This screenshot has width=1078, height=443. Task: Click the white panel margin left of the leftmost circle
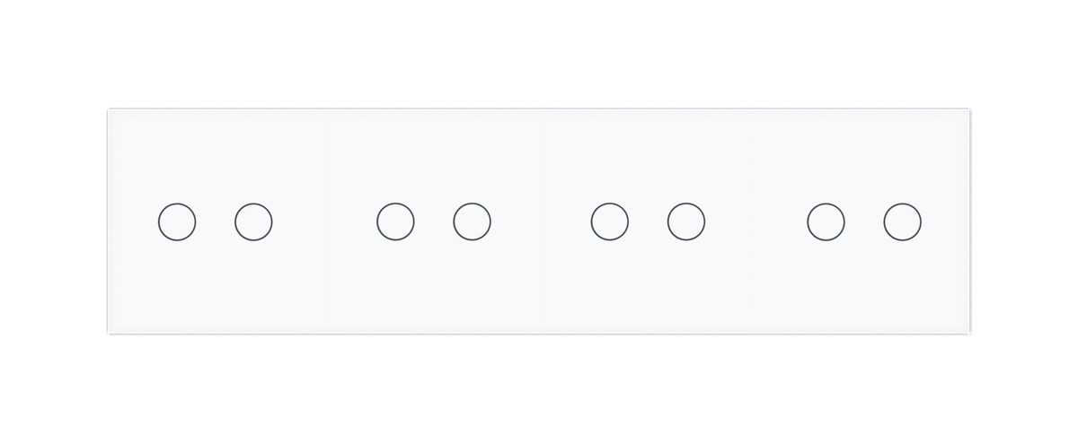click(x=132, y=222)
